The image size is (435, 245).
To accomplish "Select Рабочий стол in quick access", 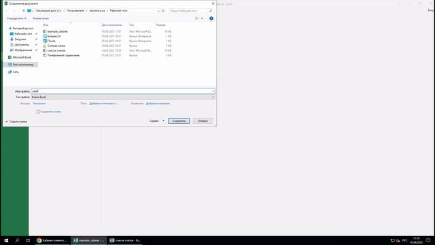I will 23,33.
